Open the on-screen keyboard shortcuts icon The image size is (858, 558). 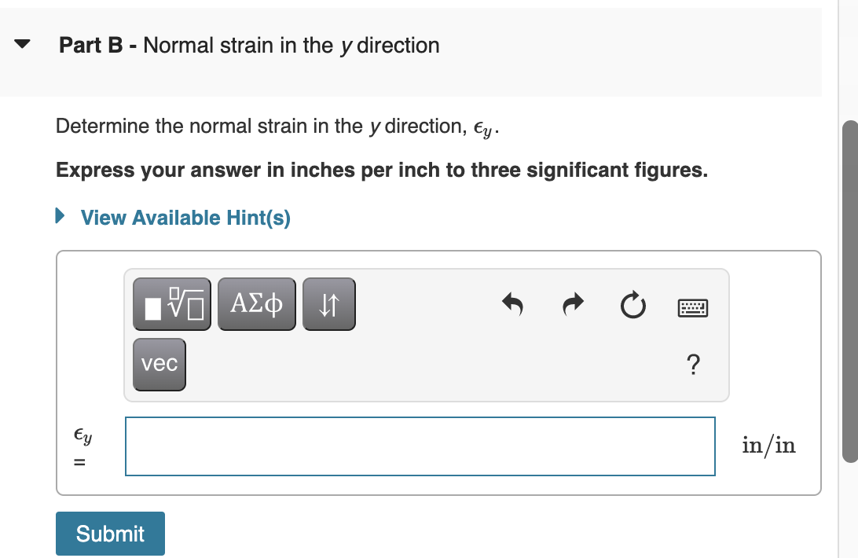[x=692, y=308]
